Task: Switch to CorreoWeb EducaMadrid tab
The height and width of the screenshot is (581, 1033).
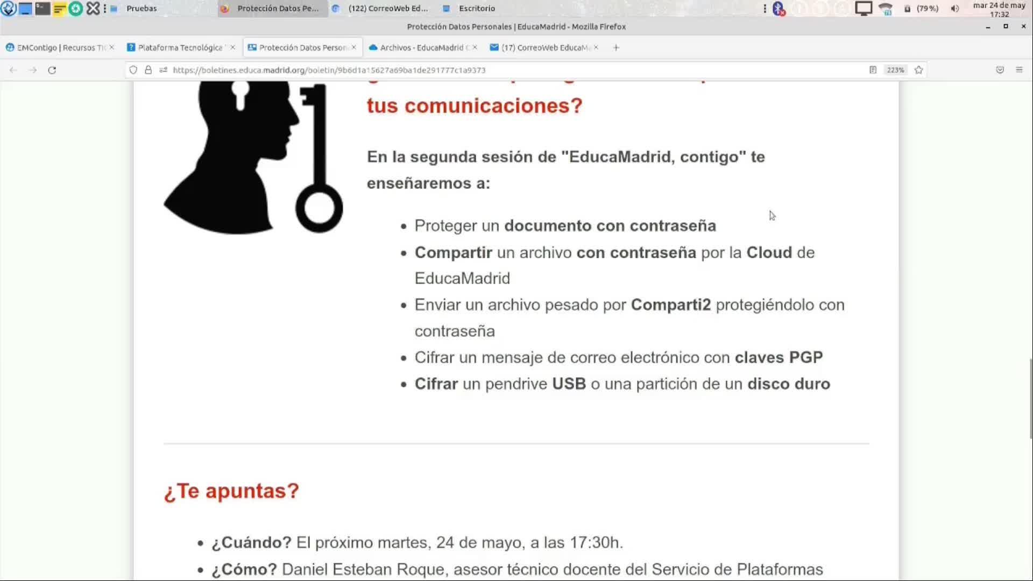Action: click(541, 47)
